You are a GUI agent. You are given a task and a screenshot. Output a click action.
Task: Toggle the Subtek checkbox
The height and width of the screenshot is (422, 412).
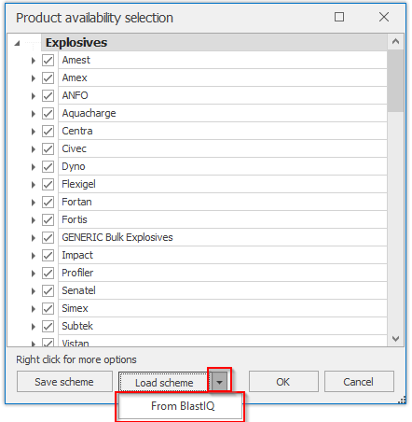tap(48, 326)
